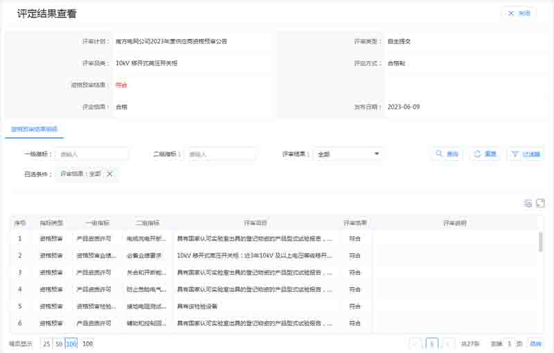The image size is (554, 353).
Task: Click the table's vertical scrollbar
Action: click(541, 242)
